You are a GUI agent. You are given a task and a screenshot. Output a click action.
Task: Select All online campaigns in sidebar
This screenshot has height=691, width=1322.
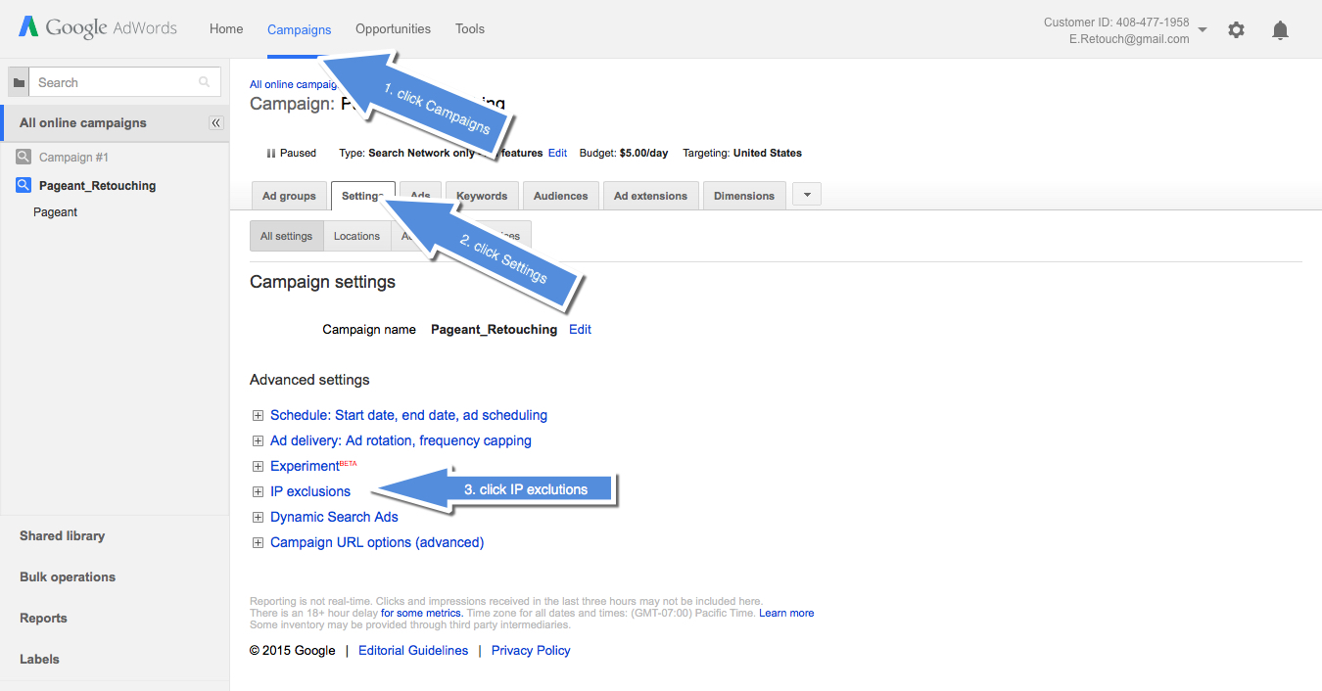coord(83,123)
